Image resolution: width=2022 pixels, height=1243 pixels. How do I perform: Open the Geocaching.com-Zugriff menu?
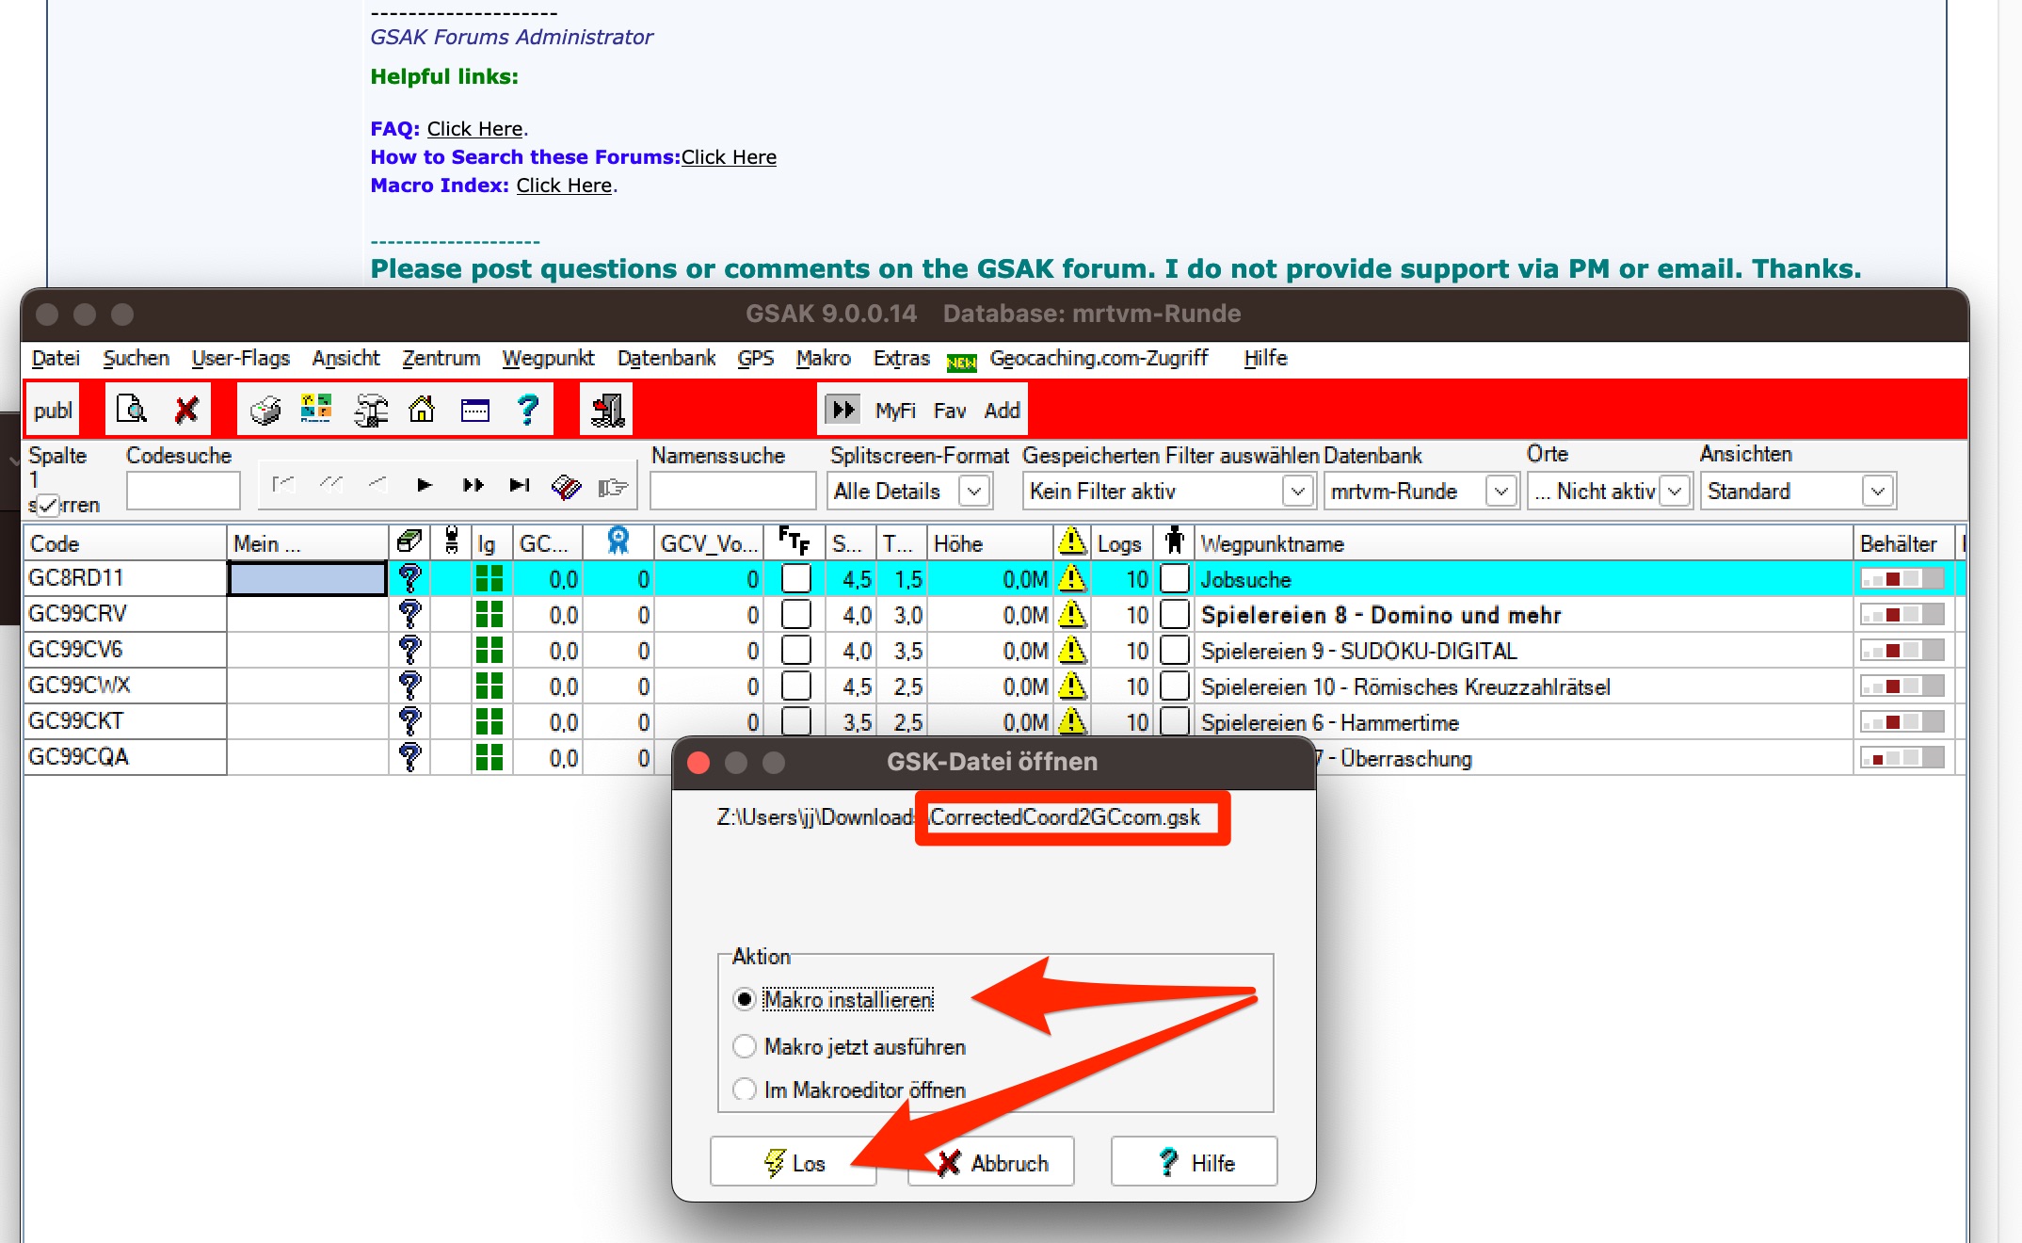pyautogui.click(x=1099, y=358)
